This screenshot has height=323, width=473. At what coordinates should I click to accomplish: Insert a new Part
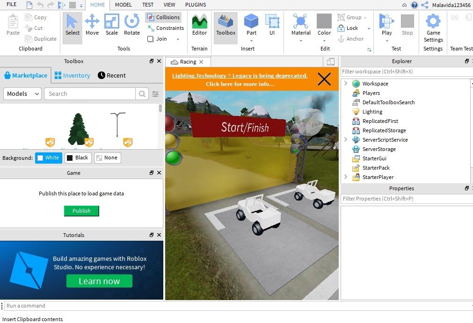click(x=251, y=25)
